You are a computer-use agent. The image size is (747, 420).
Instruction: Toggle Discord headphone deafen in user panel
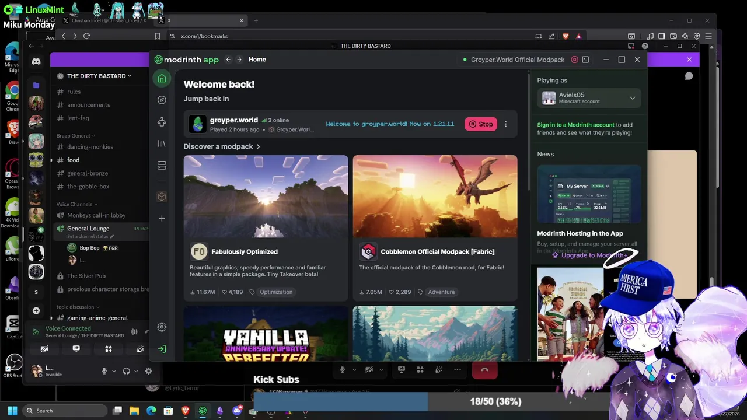(126, 371)
